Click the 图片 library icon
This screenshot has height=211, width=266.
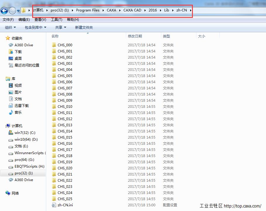coord(11,92)
